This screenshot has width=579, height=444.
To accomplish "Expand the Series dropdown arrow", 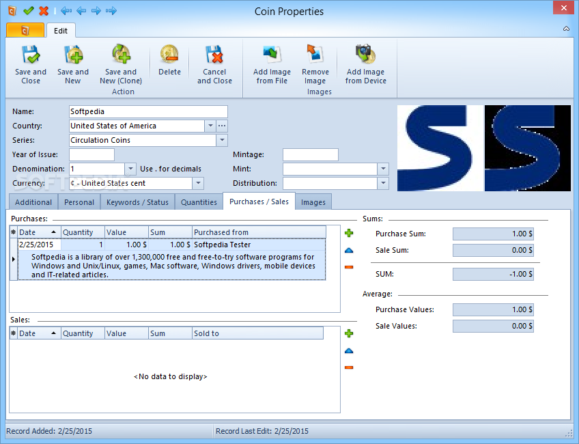I will point(222,140).
